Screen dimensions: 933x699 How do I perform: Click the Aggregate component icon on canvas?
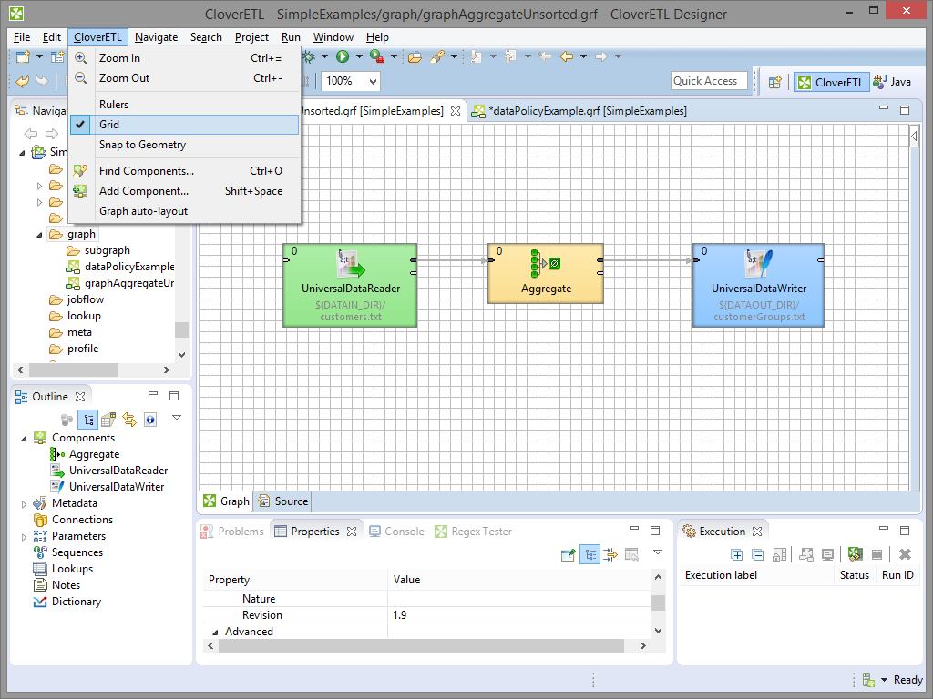tap(546, 264)
